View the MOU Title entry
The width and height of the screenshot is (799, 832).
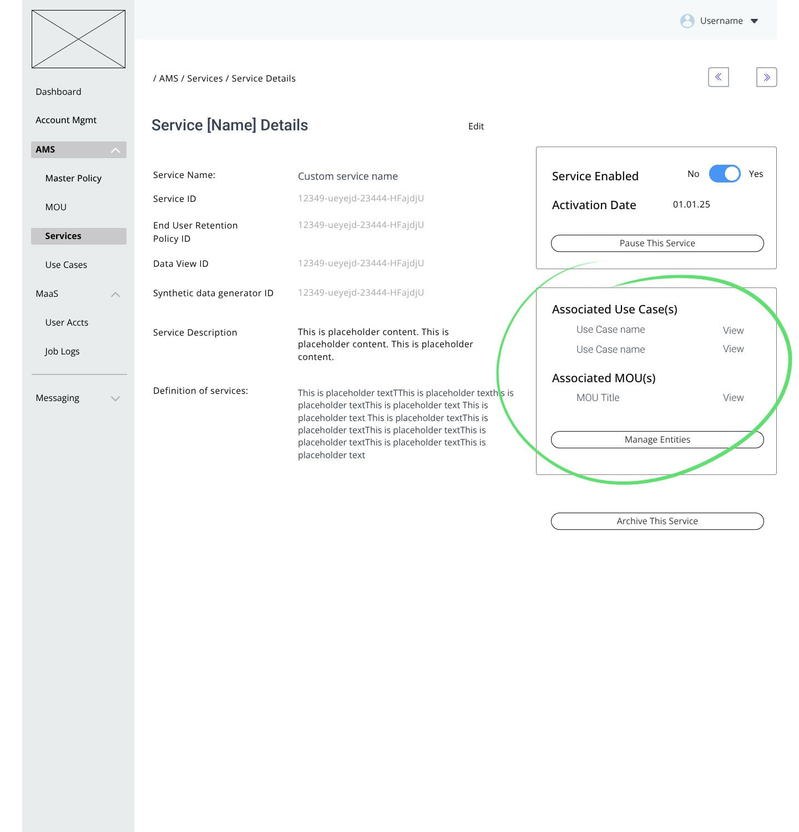(732, 397)
